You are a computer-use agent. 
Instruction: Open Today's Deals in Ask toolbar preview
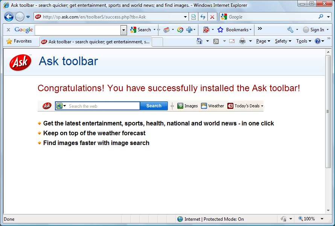(245, 106)
